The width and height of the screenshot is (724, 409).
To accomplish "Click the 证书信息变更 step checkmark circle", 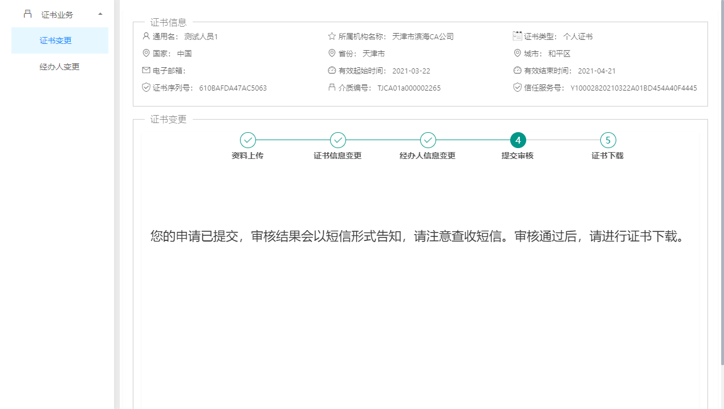I will (x=338, y=140).
